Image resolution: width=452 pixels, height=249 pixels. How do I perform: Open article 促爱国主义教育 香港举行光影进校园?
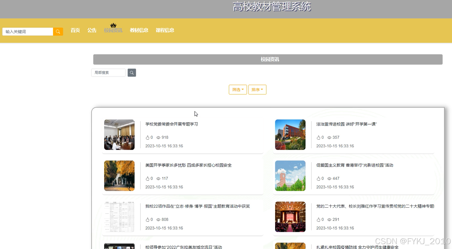pyautogui.click(x=355, y=165)
